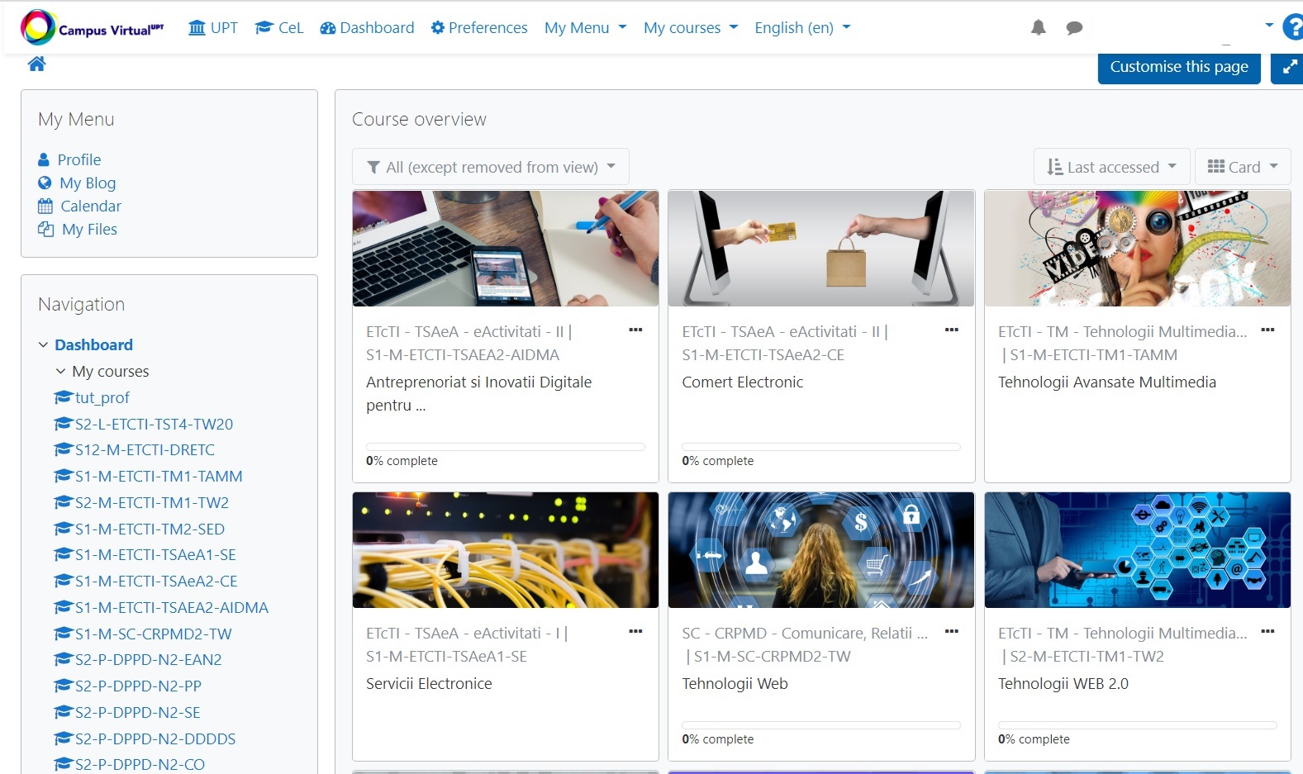Open the Tehnologii Avansate Multimedia course thumbnail
Screen dimensions: 1303x774
(x=1137, y=249)
